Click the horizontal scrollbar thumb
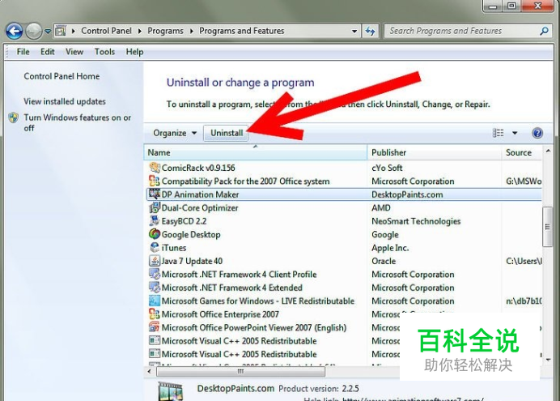Screen dimensions: 560x401 click(240, 372)
